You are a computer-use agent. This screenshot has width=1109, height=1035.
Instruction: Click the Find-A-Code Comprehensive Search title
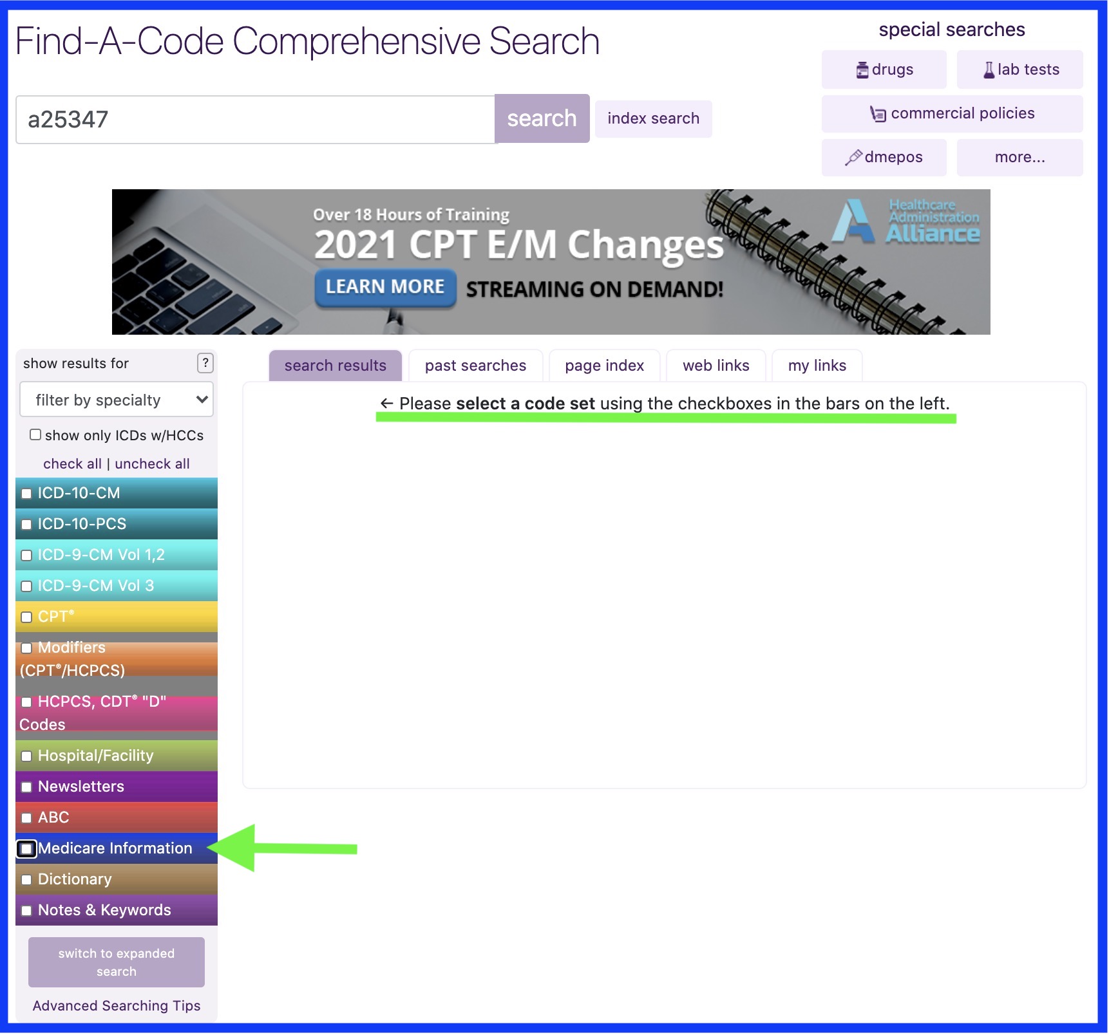coord(307,41)
